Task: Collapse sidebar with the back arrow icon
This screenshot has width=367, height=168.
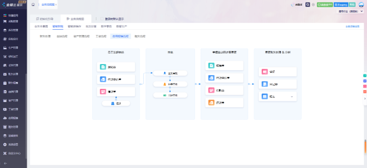Action: click(x=5, y=164)
